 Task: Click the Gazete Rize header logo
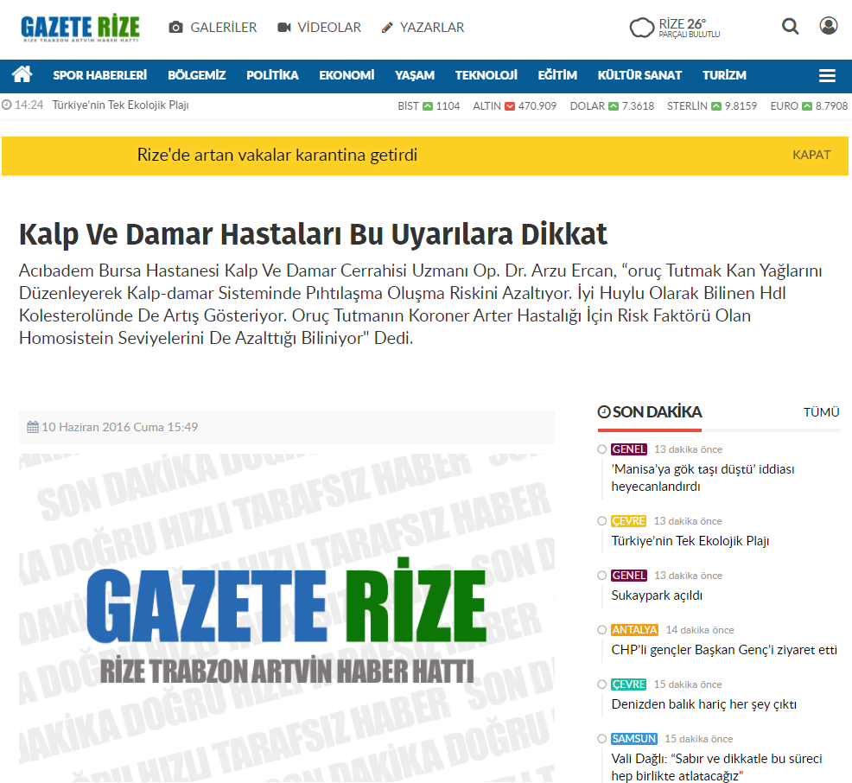click(79, 29)
